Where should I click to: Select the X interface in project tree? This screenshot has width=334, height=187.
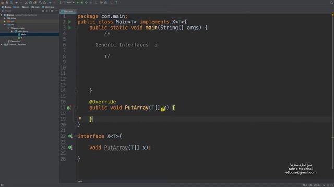(20, 38)
